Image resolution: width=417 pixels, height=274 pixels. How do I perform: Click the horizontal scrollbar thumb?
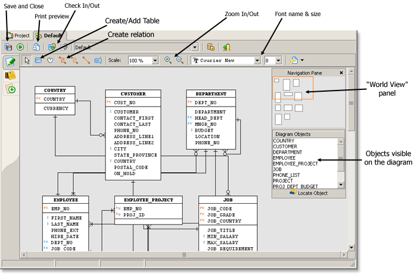[184, 255]
